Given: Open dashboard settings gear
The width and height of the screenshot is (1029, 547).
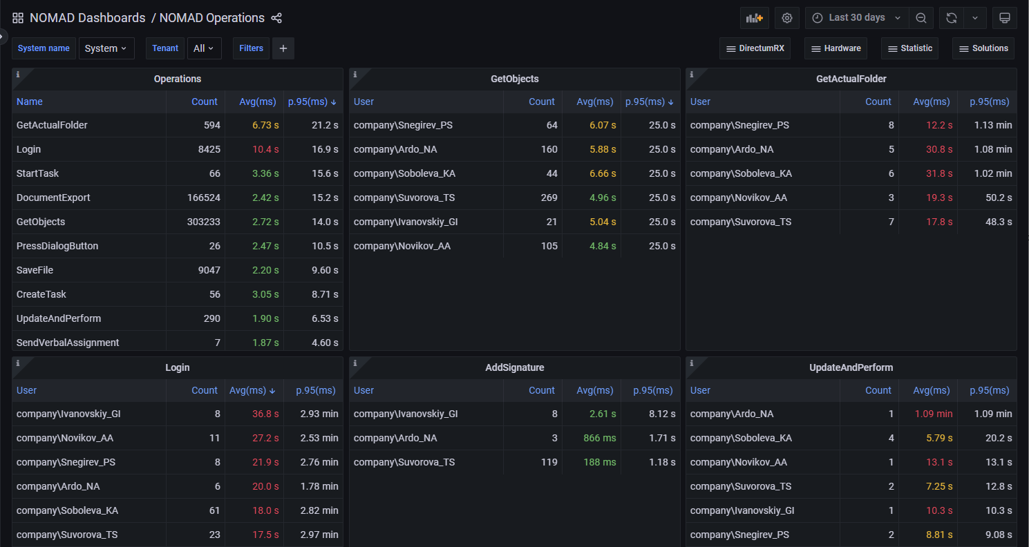Looking at the screenshot, I should tap(787, 18).
